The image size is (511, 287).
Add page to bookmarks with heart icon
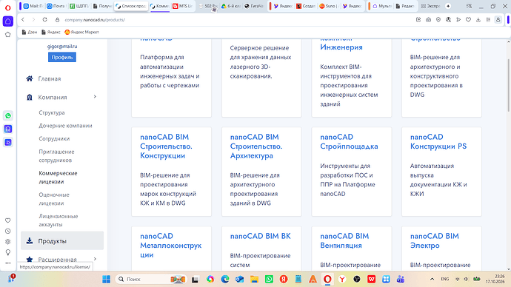click(x=468, y=20)
